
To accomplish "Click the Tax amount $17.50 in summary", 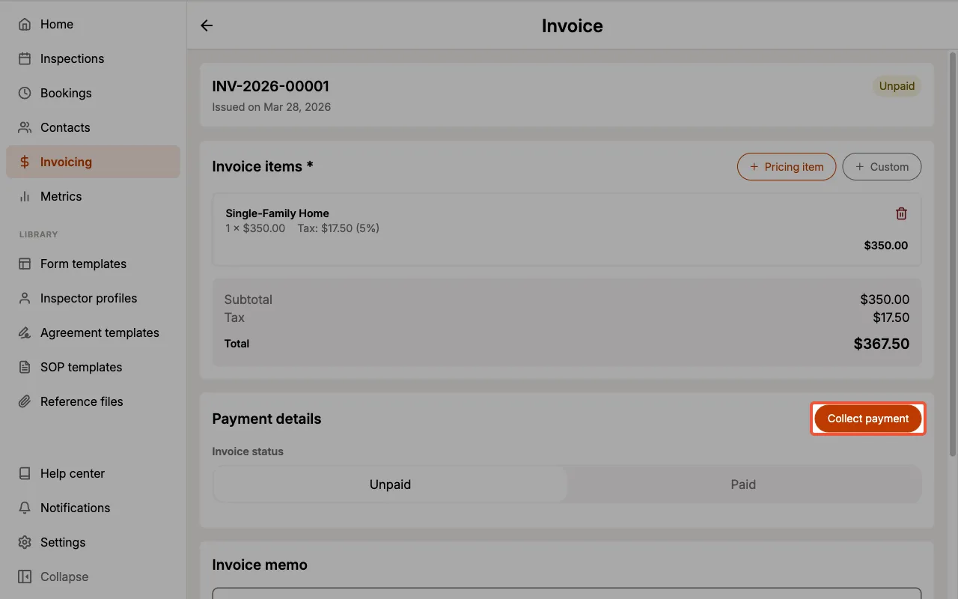I will pos(891,317).
